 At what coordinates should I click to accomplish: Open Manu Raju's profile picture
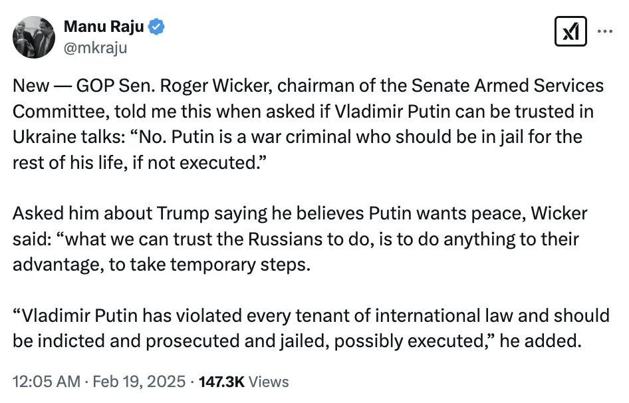pyautogui.click(x=34, y=37)
